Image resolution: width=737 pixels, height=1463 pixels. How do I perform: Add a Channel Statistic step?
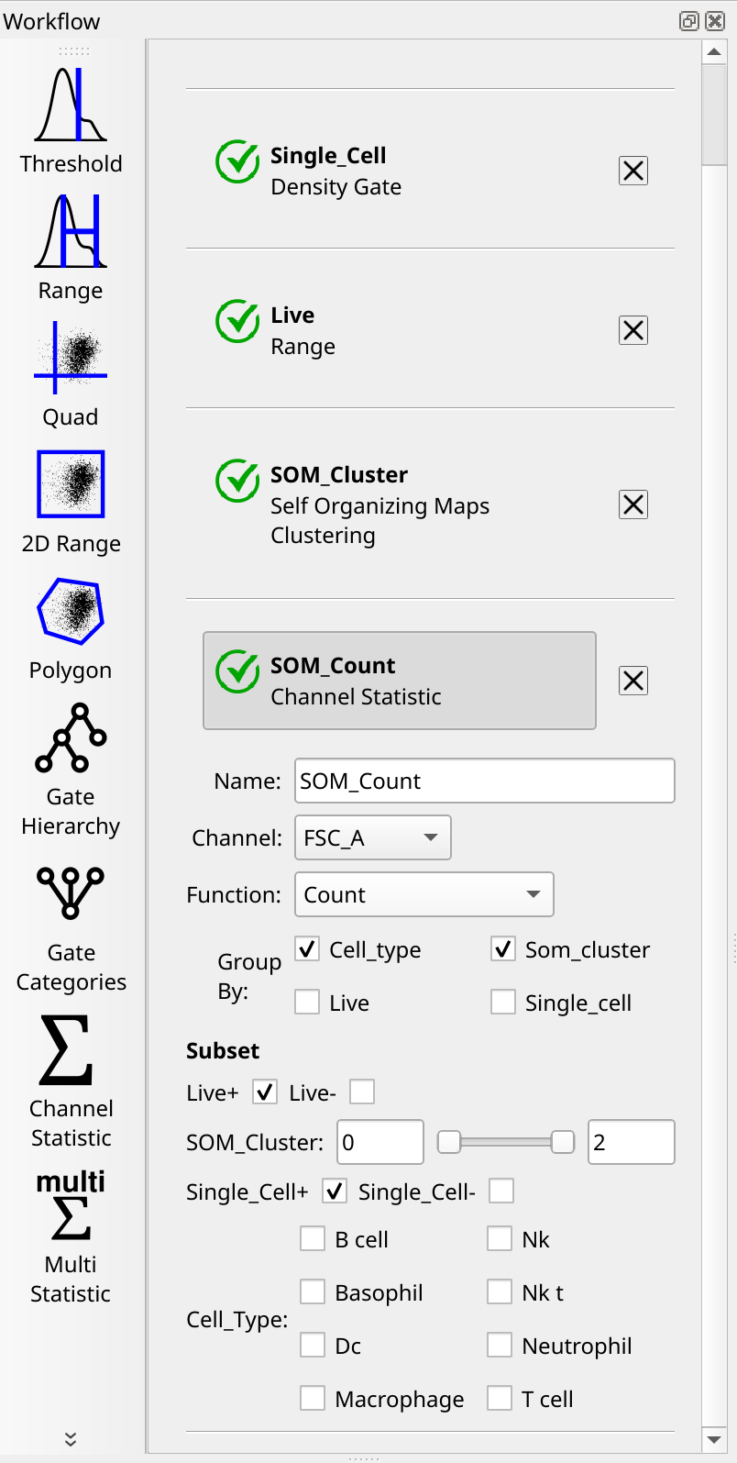click(71, 1081)
